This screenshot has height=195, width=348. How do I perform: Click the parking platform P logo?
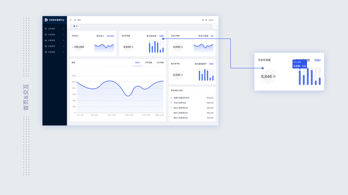(x=46, y=20)
